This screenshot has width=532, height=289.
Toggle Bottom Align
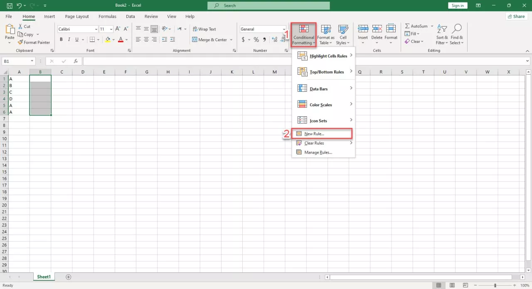click(154, 29)
